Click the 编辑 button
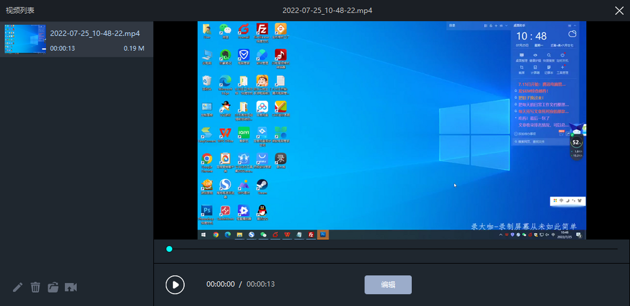Viewport: 630px width, 306px height. (388, 285)
